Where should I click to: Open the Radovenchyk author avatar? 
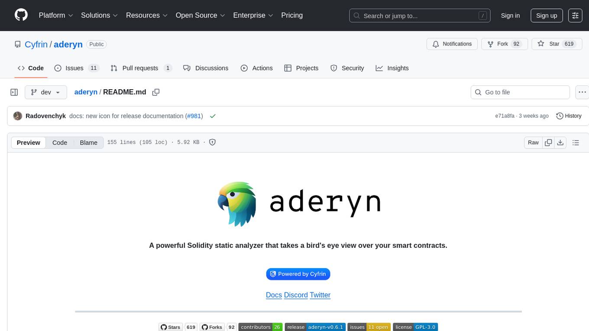18,116
